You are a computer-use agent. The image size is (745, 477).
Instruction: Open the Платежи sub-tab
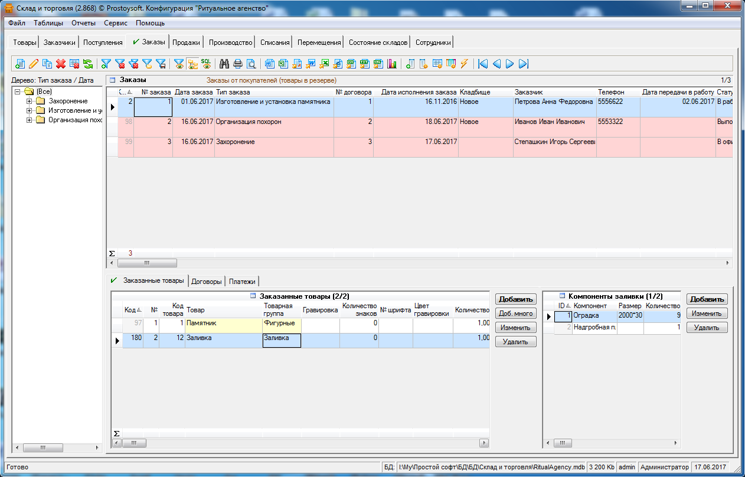pyautogui.click(x=243, y=282)
